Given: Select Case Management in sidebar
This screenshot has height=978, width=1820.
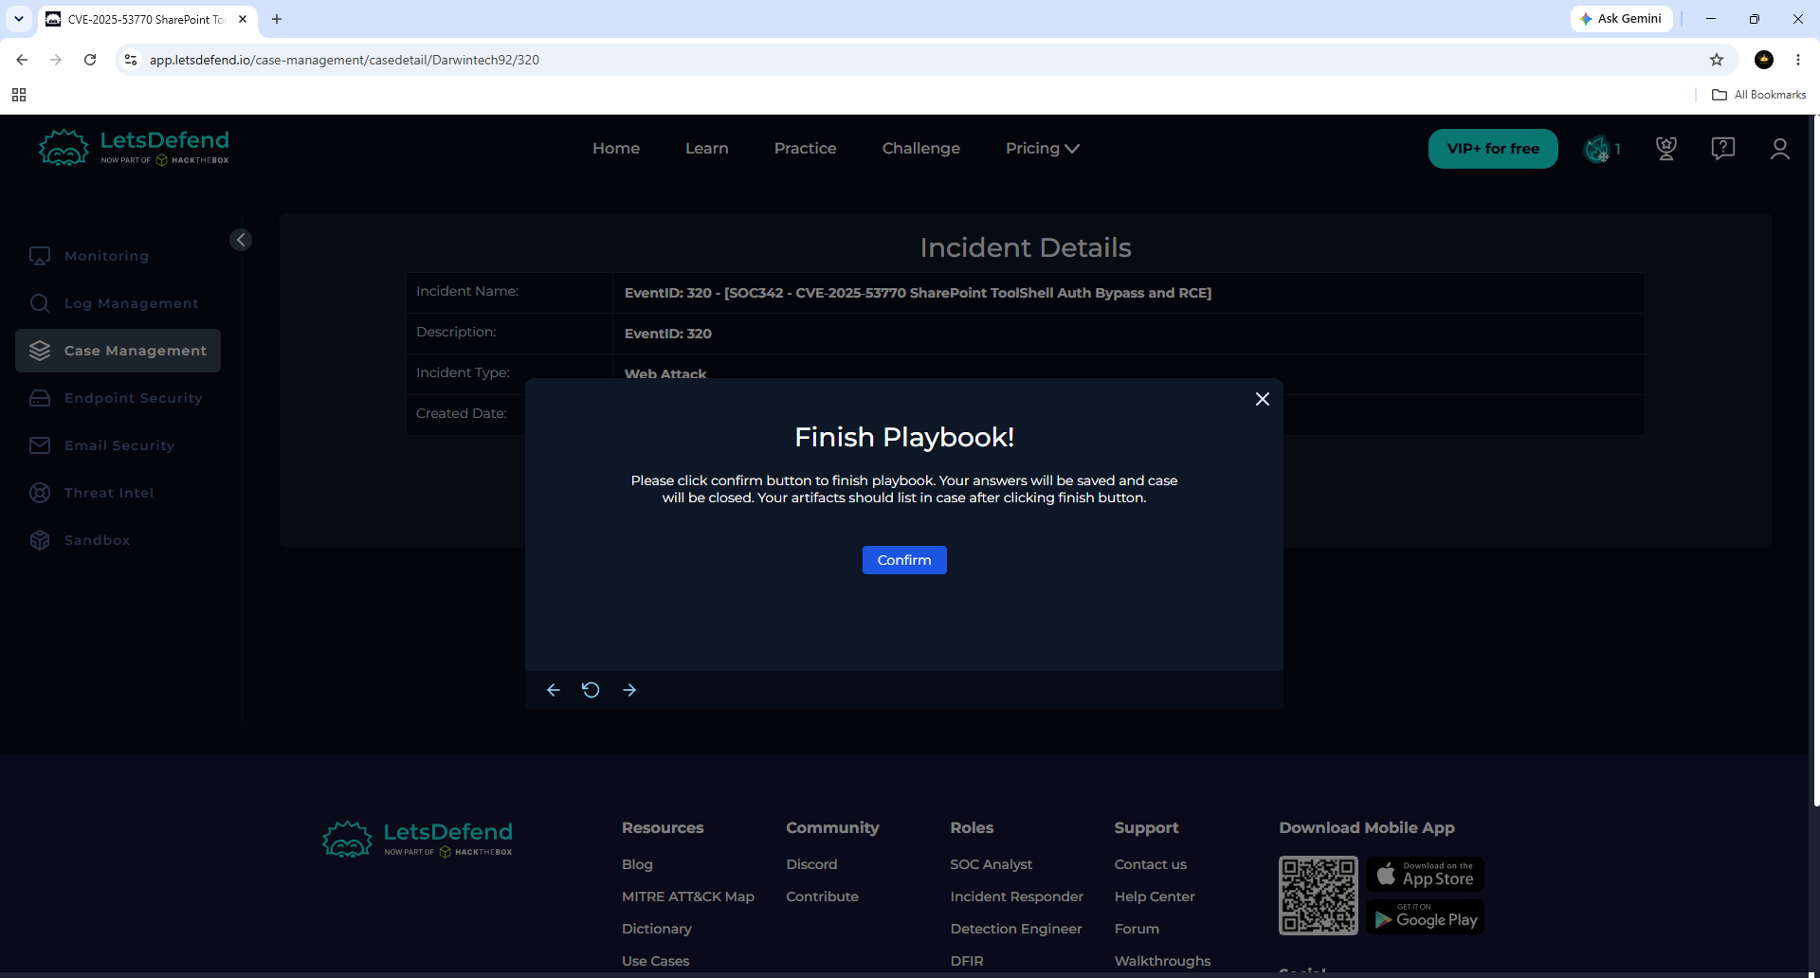Looking at the screenshot, I should click(x=118, y=351).
